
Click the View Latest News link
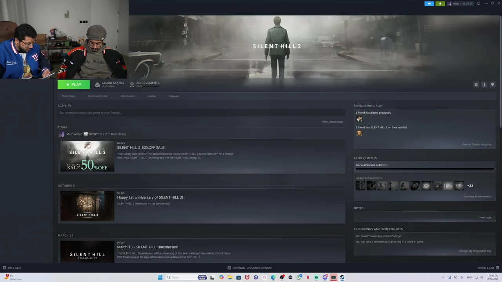coord(332,122)
